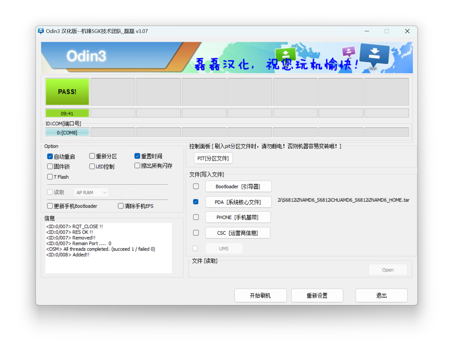
Task: Click the 重新设置 reset button
Action: pyautogui.click(x=317, y=295)
